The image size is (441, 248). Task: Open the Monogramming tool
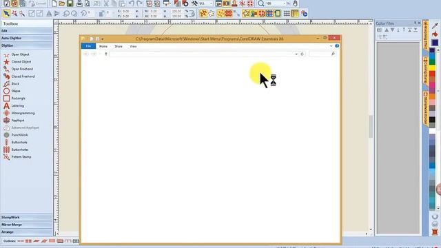coord(19,113)
